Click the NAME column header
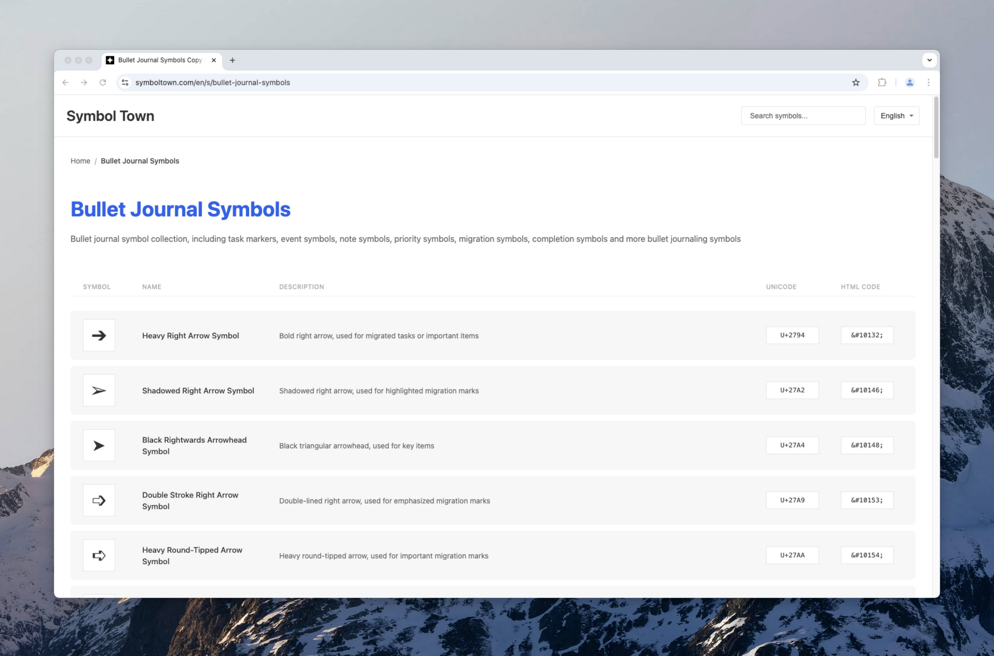The height and width of the screenshot is (656, 994). tap(152, 287)
